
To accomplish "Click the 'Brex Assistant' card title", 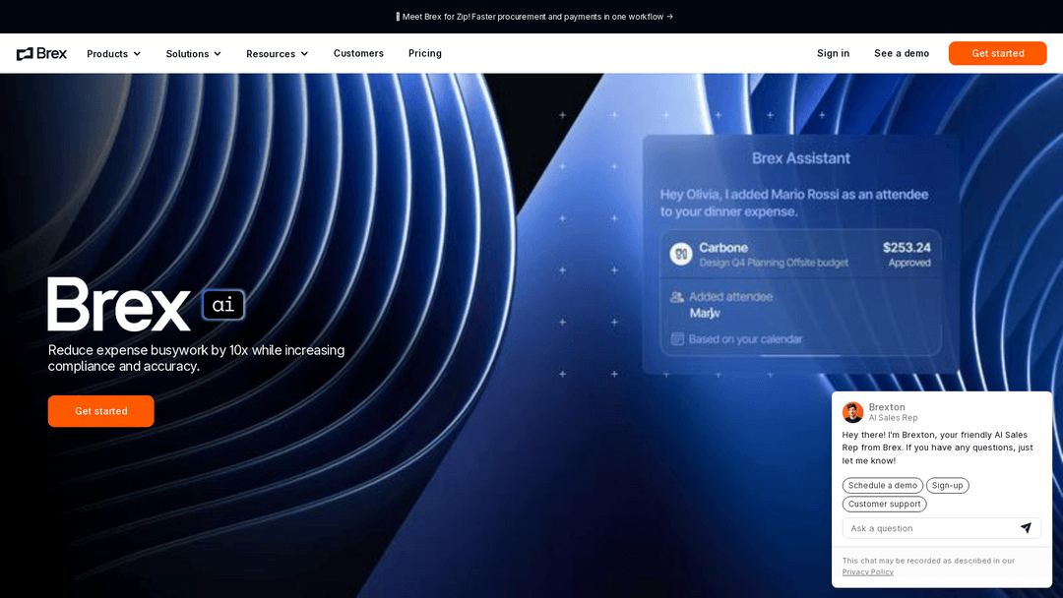I will coord(800,158).
